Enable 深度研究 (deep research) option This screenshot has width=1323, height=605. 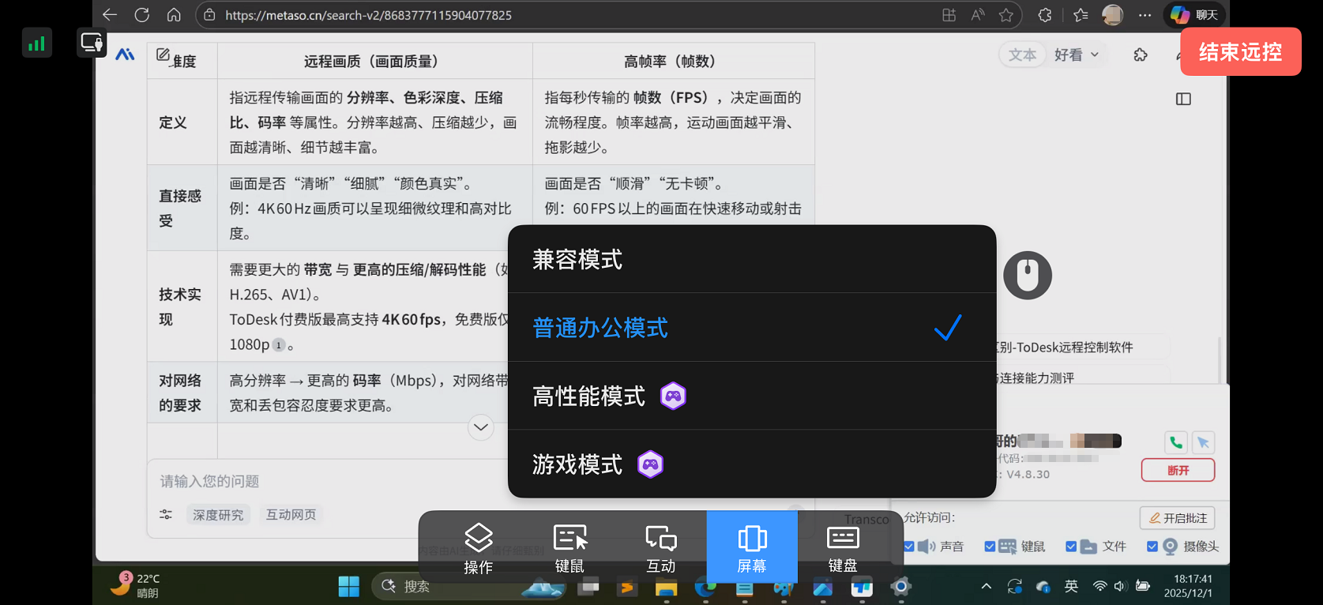click(218, 515)
